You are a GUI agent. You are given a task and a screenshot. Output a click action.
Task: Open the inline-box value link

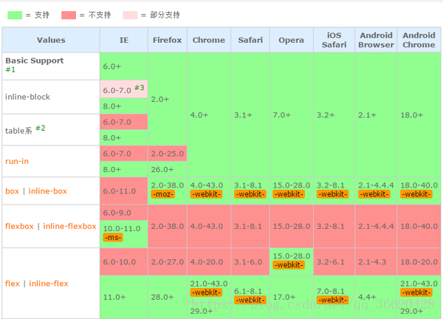(x=48, y=191)
